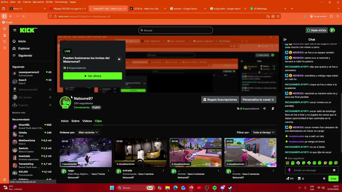Screen dimensions: 342x192
Task: Switch to the Videos channel tab
Action: click(87, 121)
